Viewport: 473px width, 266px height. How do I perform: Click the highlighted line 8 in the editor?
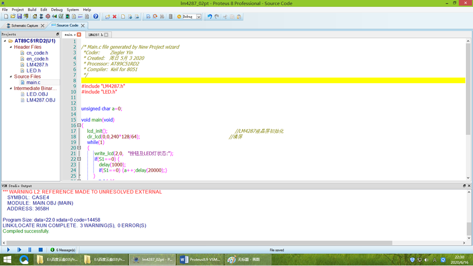tap(273, 80)
